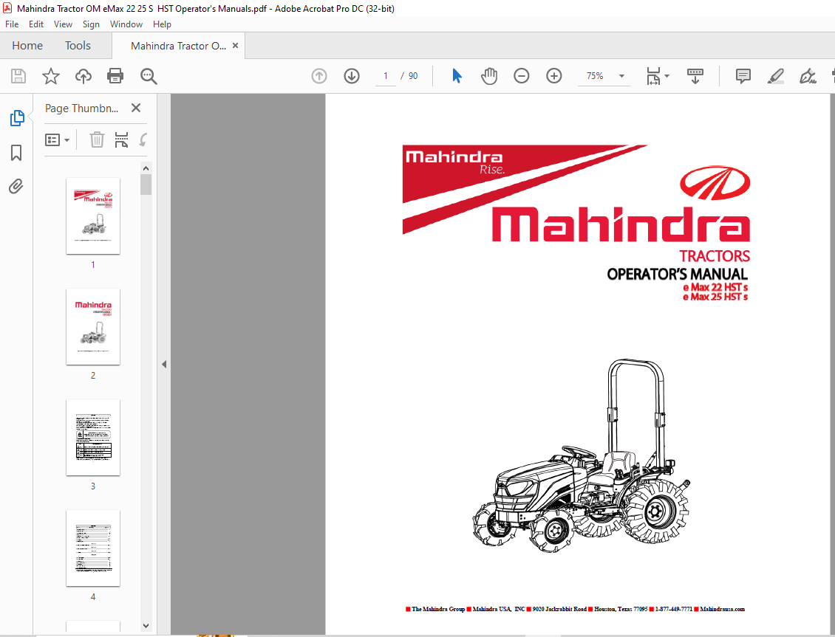Click the OPERATOR'S MANUAL heading
Image resolution: width=835 pixels, height=637 pixels.
pos(678,275)
